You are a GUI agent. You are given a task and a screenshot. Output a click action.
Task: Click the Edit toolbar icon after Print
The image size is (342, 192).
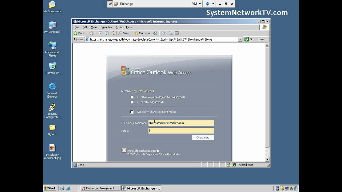click(177, 33)
